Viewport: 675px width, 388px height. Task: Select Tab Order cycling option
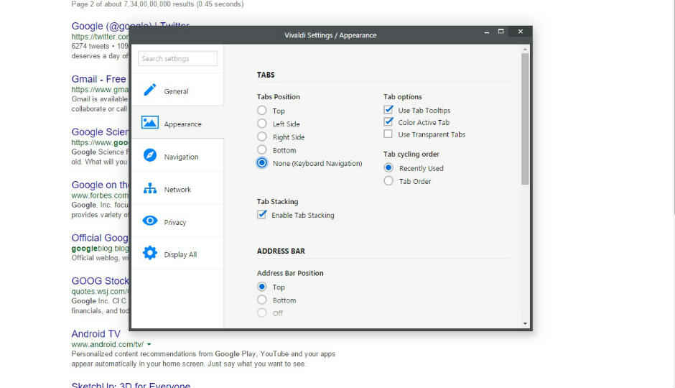click(388, 181)
